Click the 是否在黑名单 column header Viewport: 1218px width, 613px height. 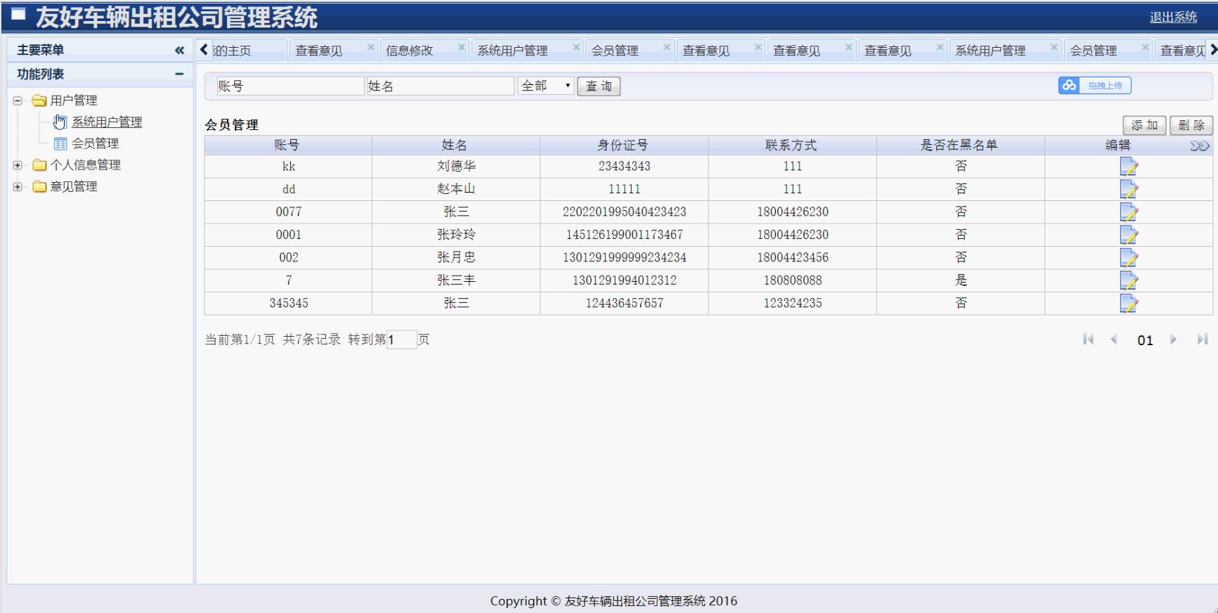pyautogui.click(x=960, y=146)
